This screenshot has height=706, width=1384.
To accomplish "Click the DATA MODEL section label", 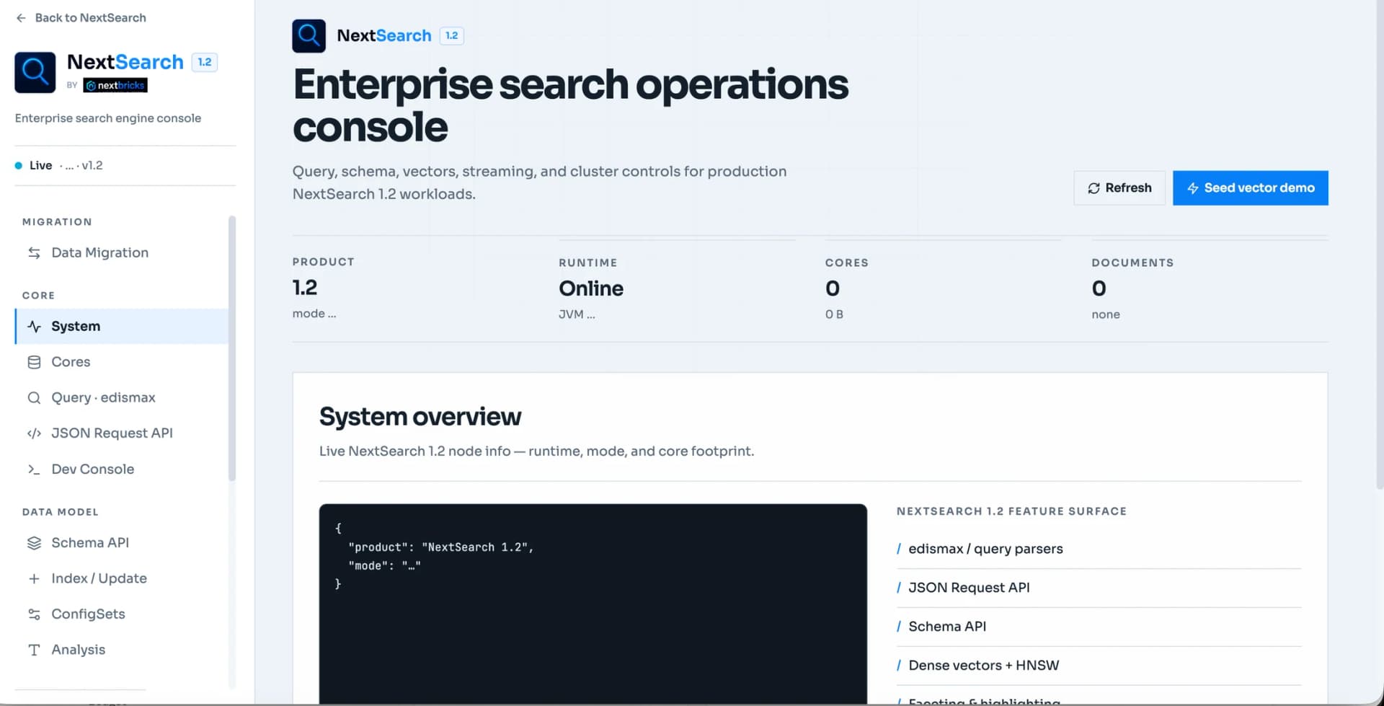I will coord(60,512).
